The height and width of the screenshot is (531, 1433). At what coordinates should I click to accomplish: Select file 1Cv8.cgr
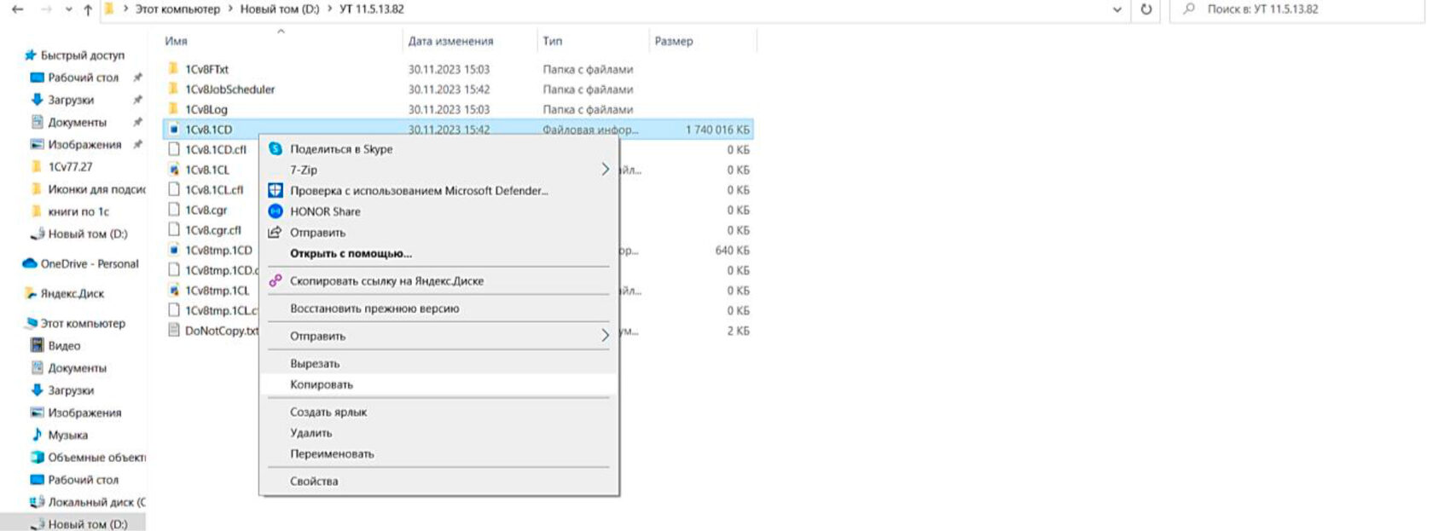point(206,210)
